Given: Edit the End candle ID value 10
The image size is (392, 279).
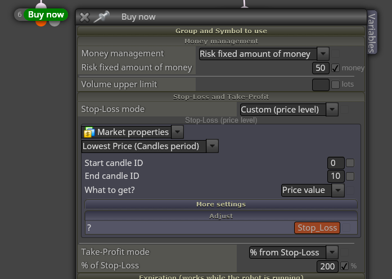Looking at the screenshot, I should click(x=336, y=176).
